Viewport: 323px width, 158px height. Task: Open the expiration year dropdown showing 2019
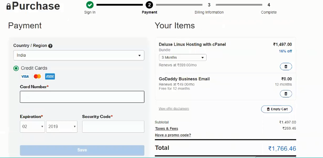pyautogui.click(x=62, y=127)
